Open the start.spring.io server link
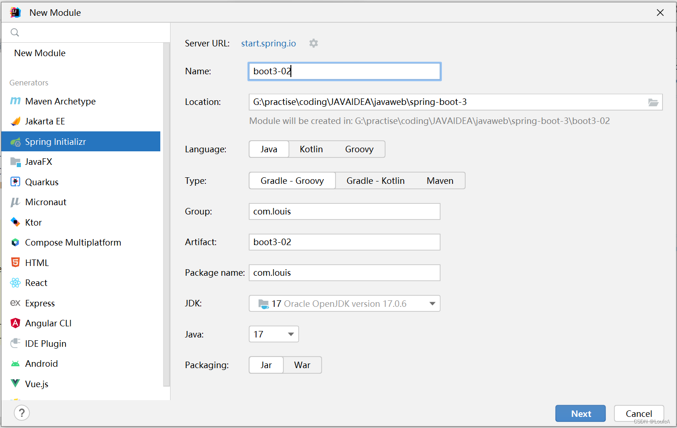 269,43
